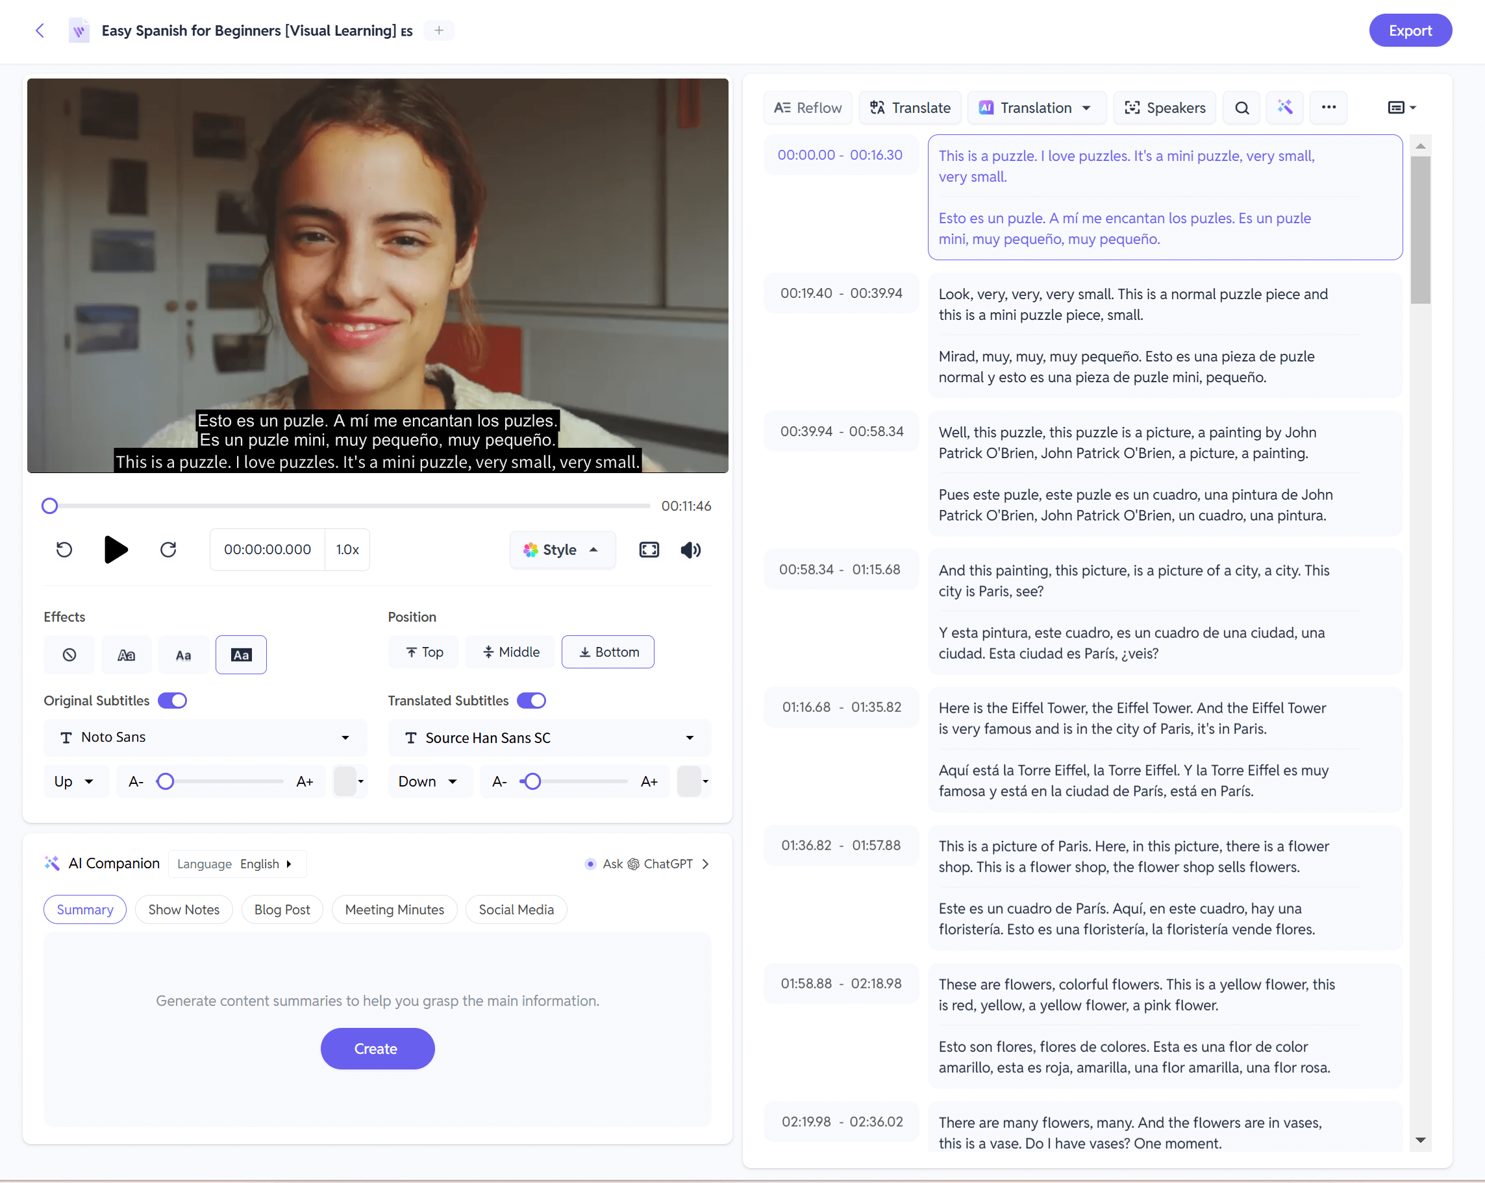Select the Blog Post tab
This screenshot has width=1485, height=1183.
tap(282, 909)
